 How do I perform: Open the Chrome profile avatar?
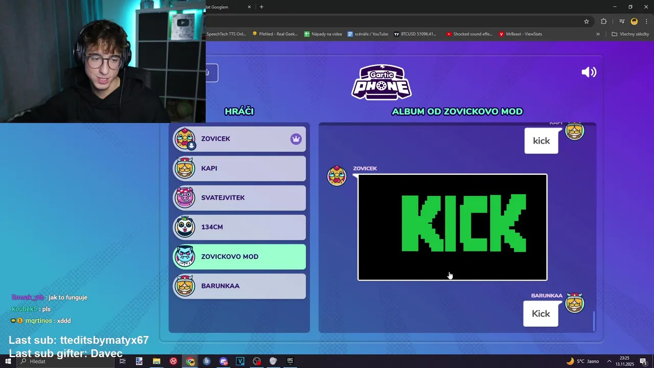[634, 21]
